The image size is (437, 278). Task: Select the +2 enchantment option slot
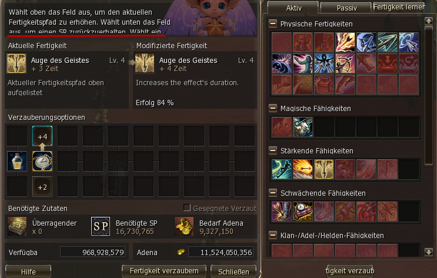(42, 187)
